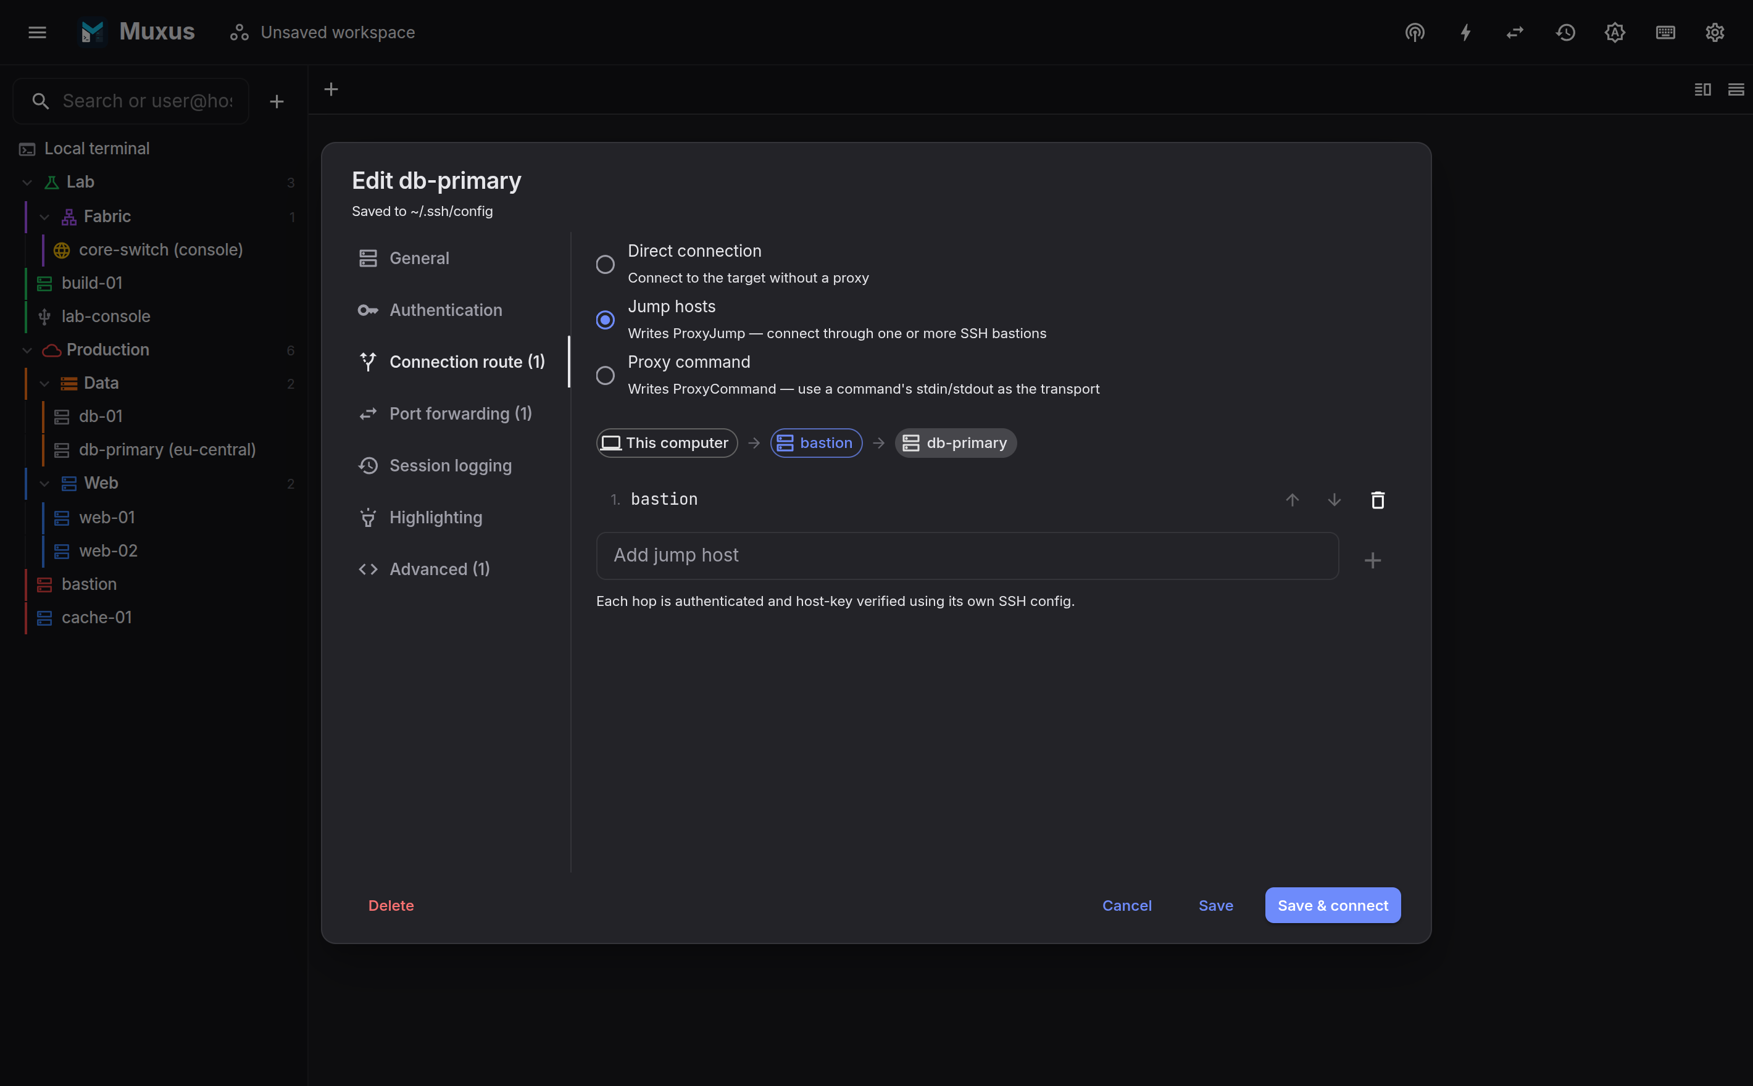Select the Direct connection radio button
1753x1086 pixels.
[605, 264]
